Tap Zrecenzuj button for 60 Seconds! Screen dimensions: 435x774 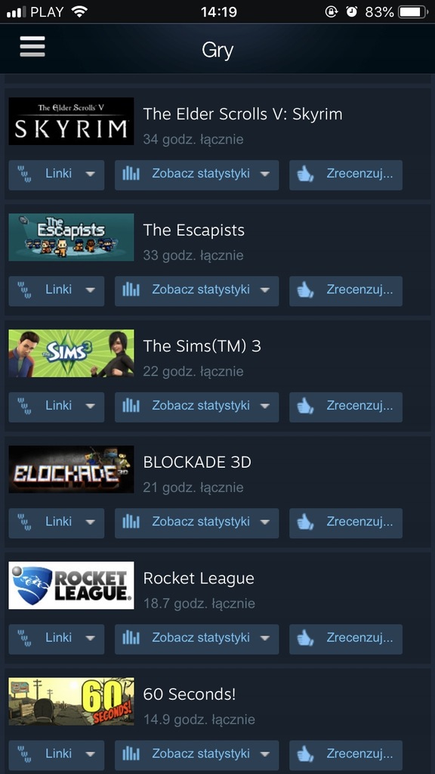click(346, 755)
